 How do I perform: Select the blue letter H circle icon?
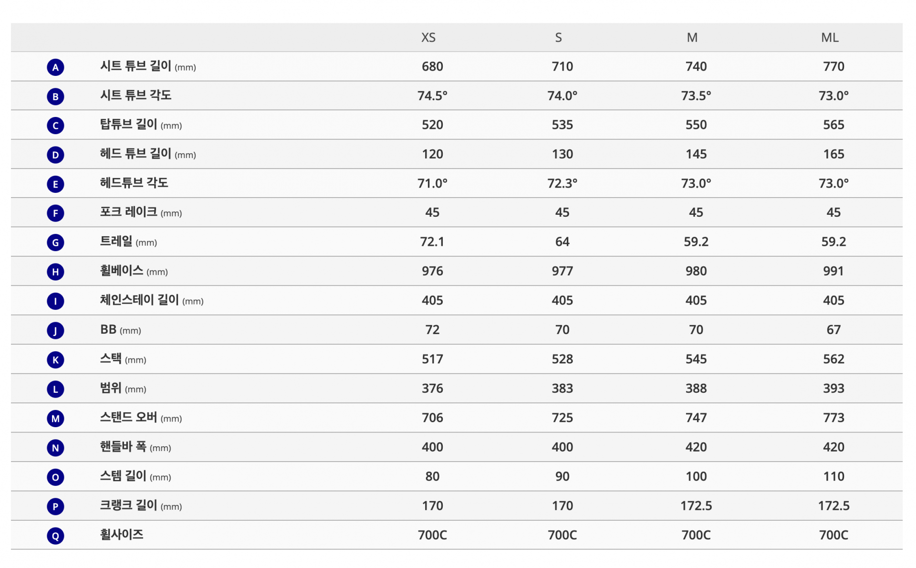coord(55,272)
